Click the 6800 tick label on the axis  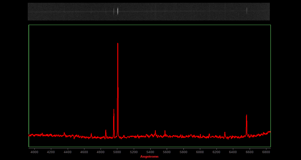pyautogui.click(x=266, y=152)
